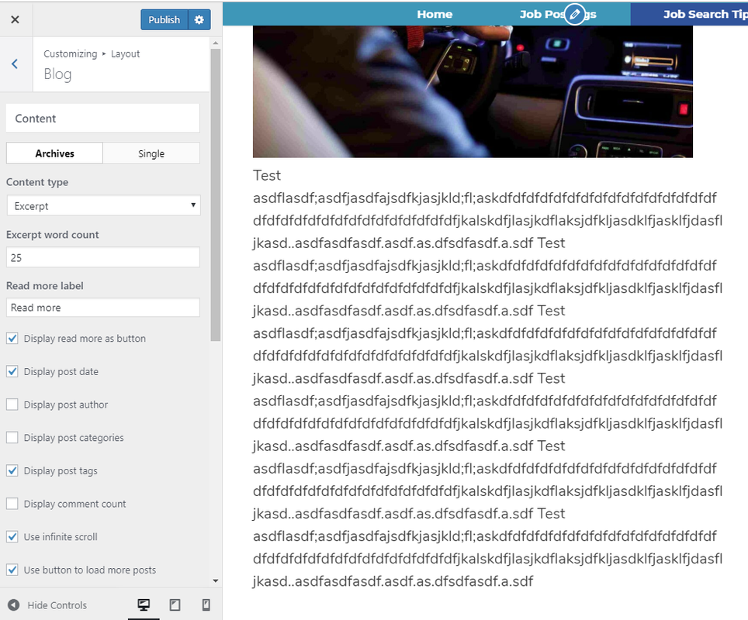
Task: Click the Publish button
Action: pyautogui.click(x=164, y=19)
